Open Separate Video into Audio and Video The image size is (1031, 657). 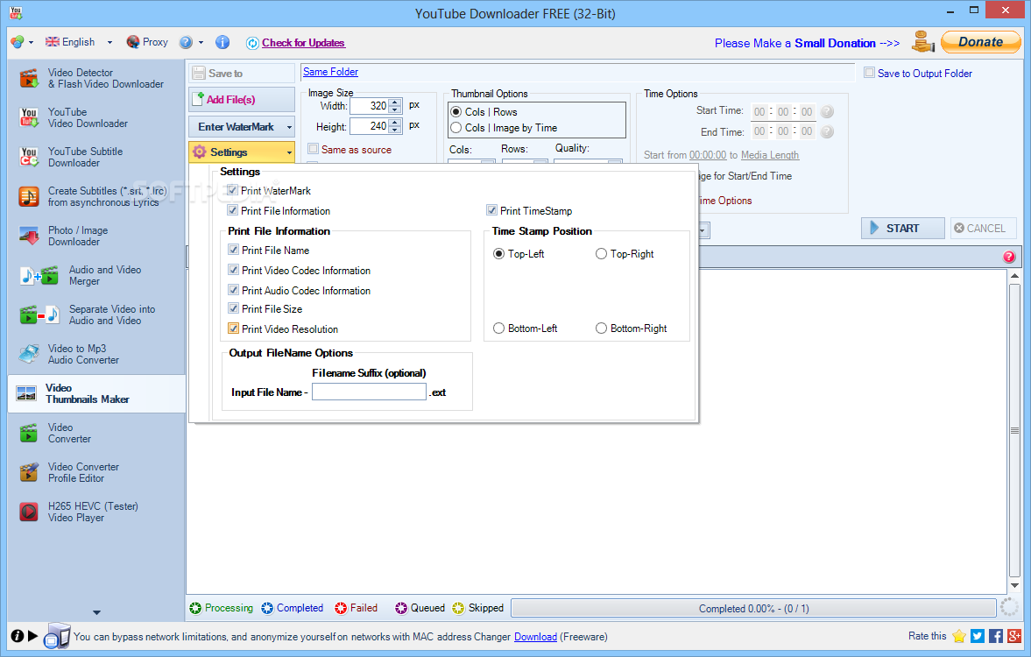point(95,315)
